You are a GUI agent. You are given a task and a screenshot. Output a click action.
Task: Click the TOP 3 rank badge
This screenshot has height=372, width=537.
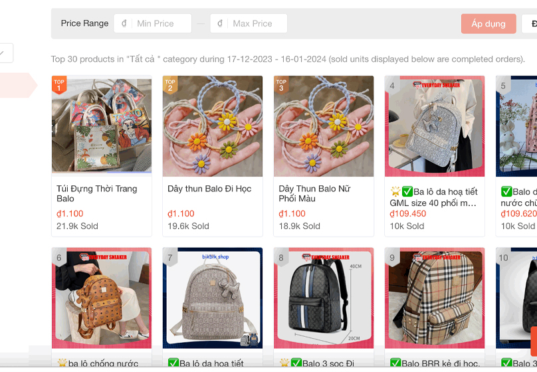click(281, 85)
